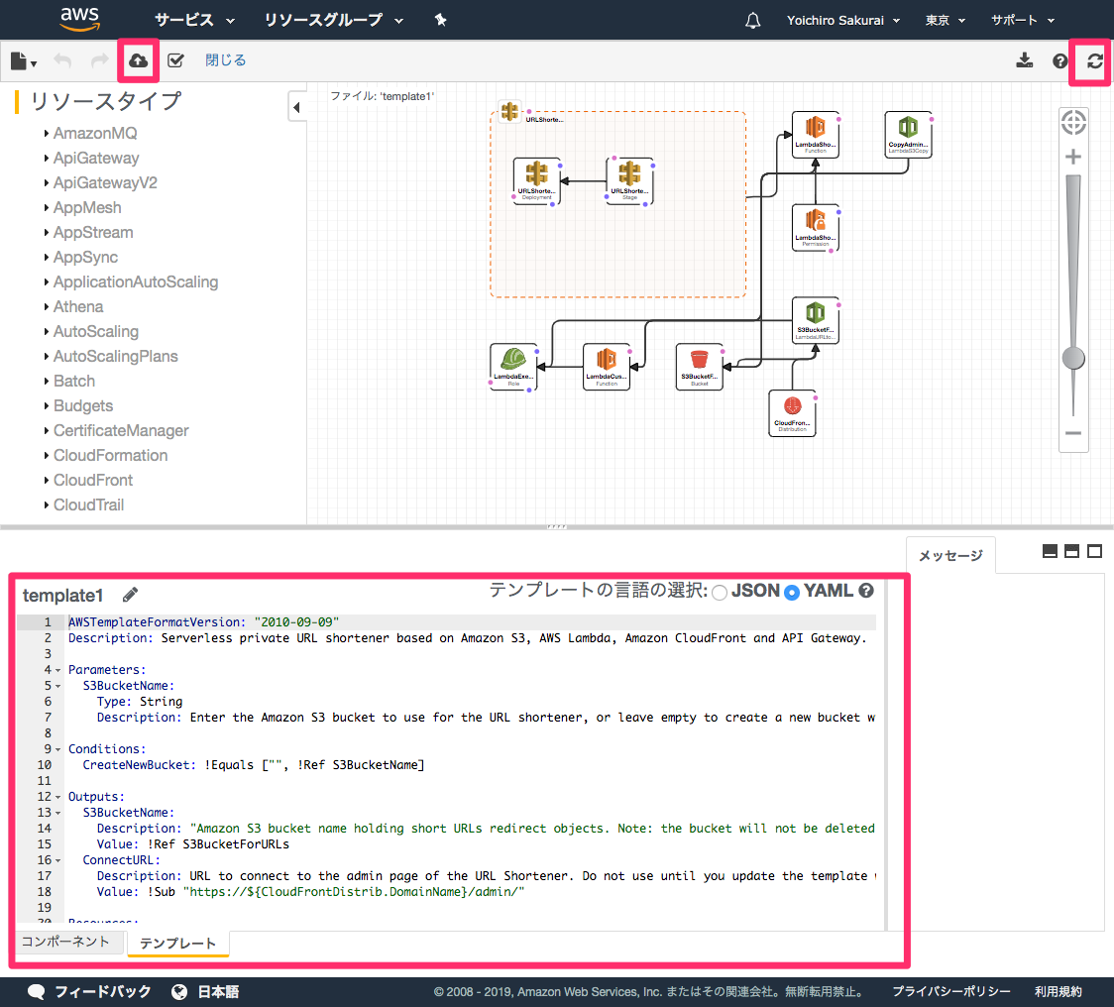Select the LambdaExe... Role node

click(x=513, y=367)
